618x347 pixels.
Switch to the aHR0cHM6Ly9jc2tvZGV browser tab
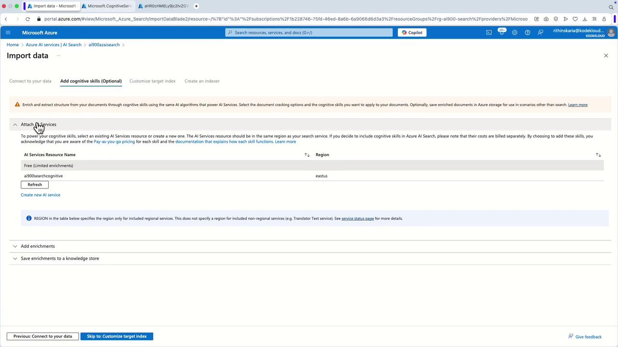point(163,6)
